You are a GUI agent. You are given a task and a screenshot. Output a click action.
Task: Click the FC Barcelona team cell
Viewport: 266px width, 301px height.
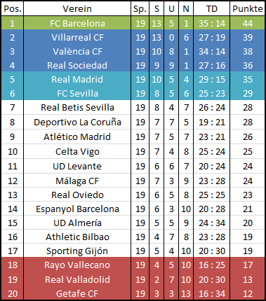coord(77,23)
